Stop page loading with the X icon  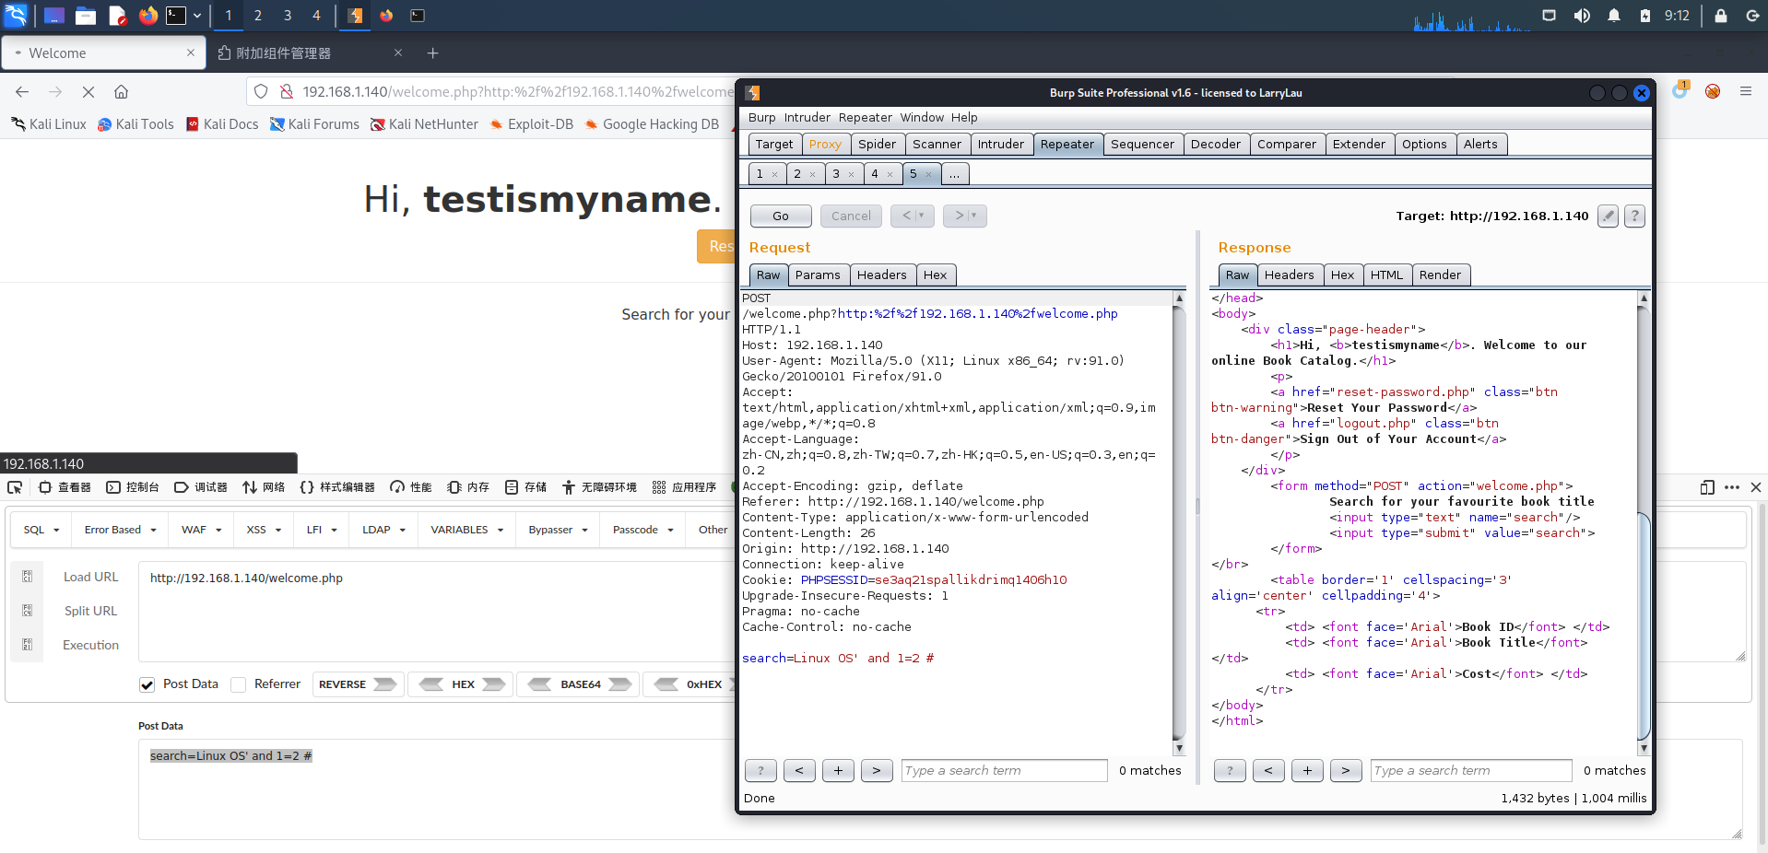[88, 91]
